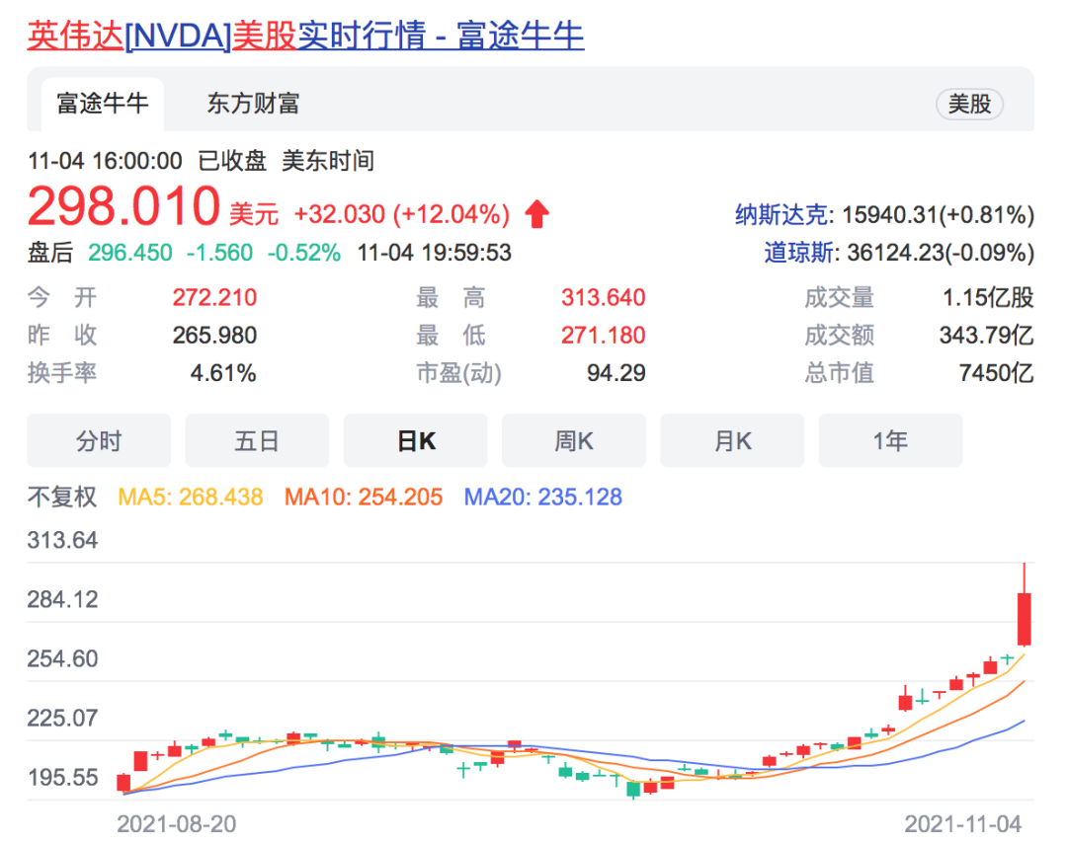The image size is (1067, 843).
Task: Click the chart axis label 225.07
Action: (62, 718)
